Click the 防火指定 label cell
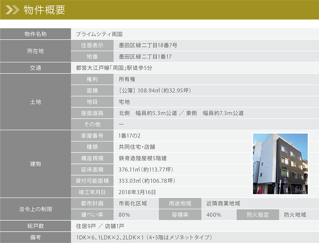319x243 pixels. click(258, 215)
